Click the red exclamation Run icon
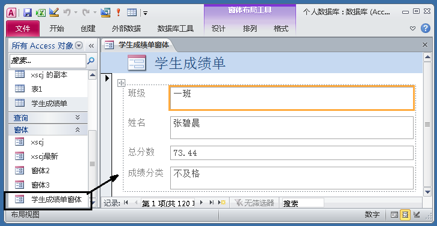Screen dimensions: 437x226 [119, 12]
